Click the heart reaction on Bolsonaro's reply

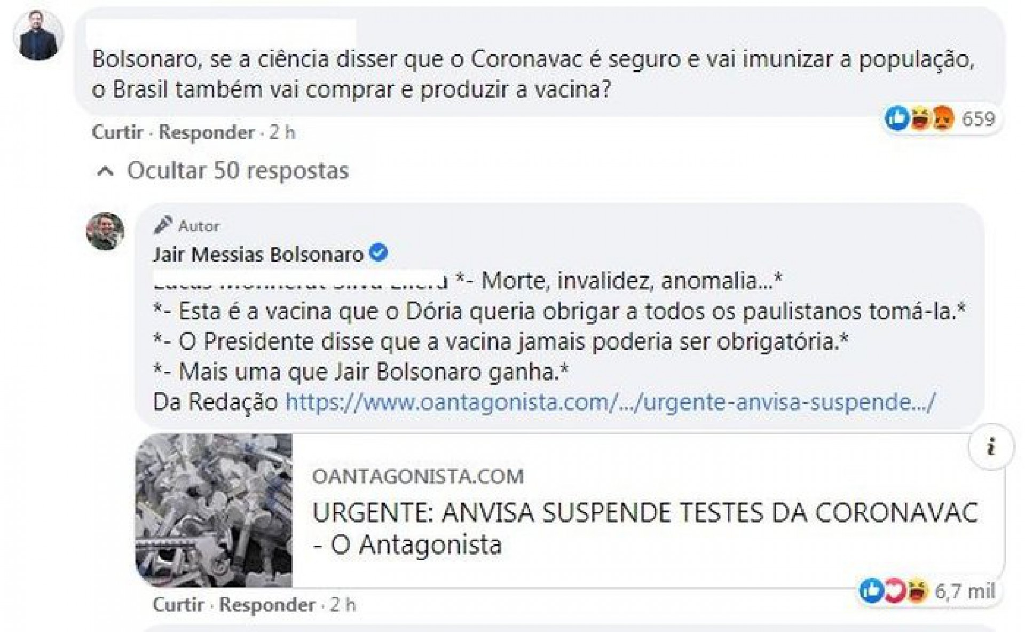click(x=895, y=591)
